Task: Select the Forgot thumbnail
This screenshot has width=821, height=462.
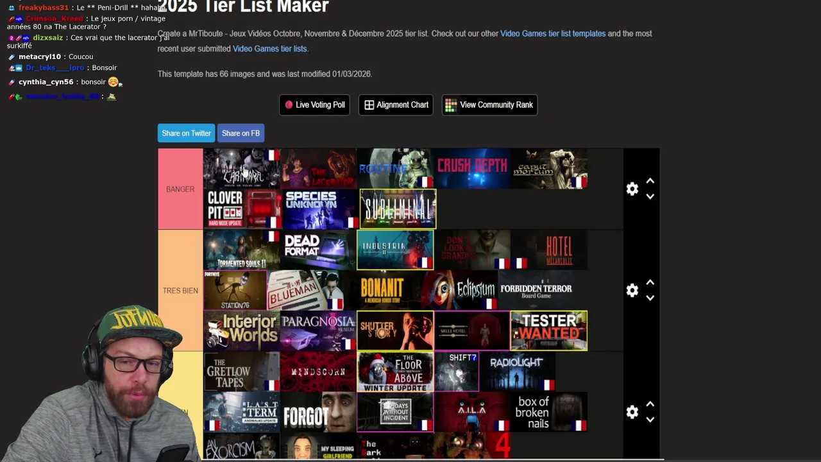Action: tap(318, 412)
